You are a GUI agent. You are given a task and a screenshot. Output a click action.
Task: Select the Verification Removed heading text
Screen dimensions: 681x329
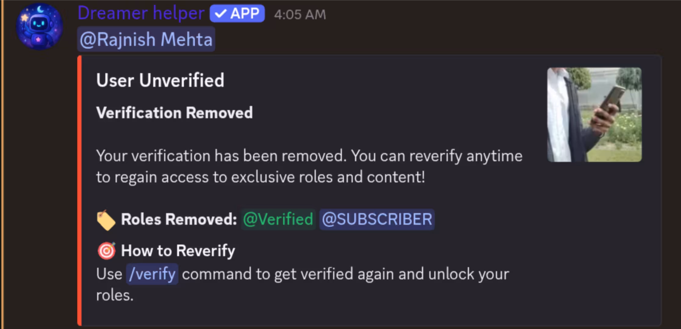(175, 113)
